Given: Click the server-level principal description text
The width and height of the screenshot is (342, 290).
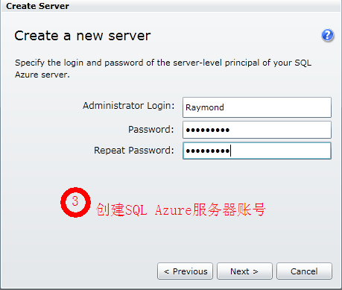Looking at the screenshot, I should pyautogui.click(x=163, y=63).
